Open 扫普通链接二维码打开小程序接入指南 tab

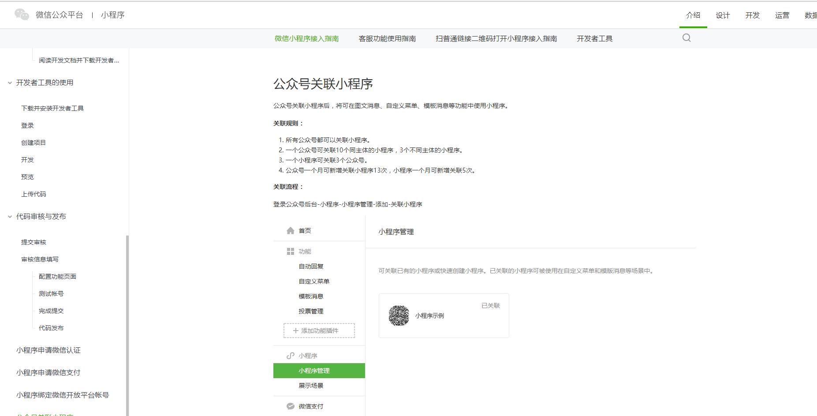point(496,39)
